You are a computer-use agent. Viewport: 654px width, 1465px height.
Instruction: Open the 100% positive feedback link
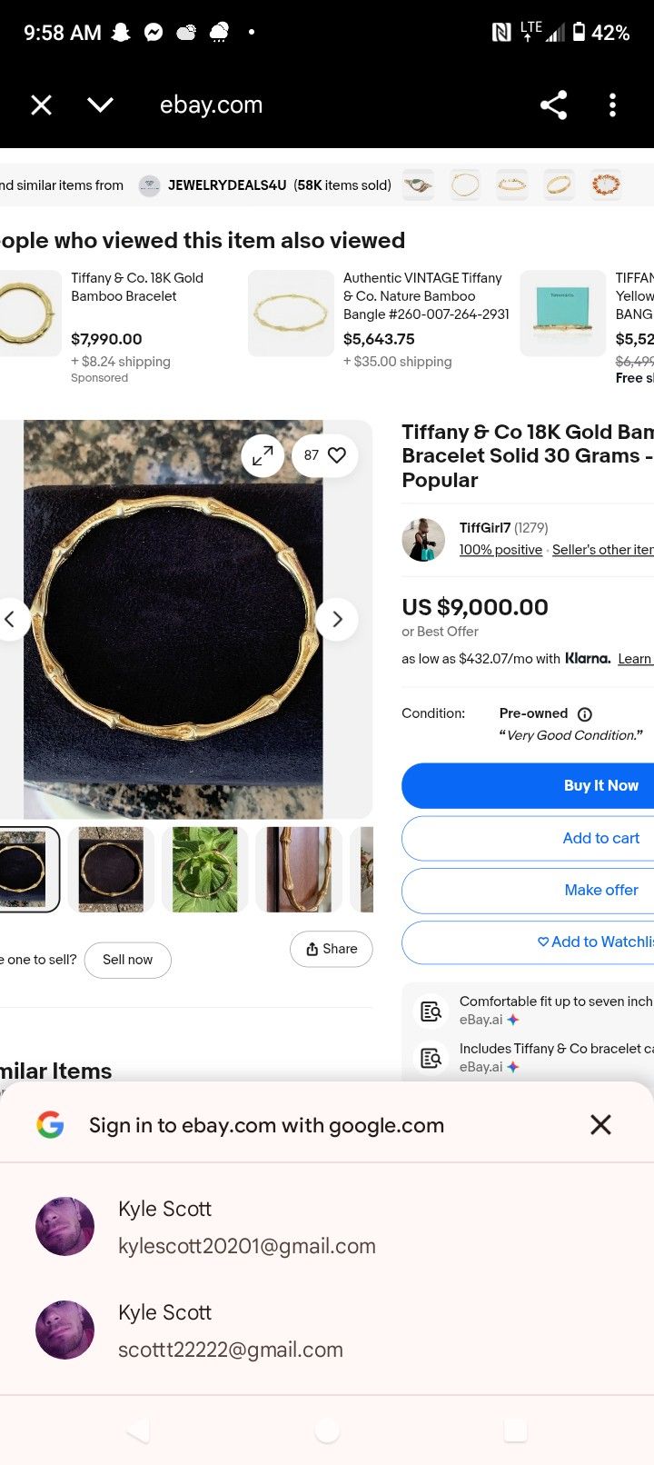click(500, 550)
